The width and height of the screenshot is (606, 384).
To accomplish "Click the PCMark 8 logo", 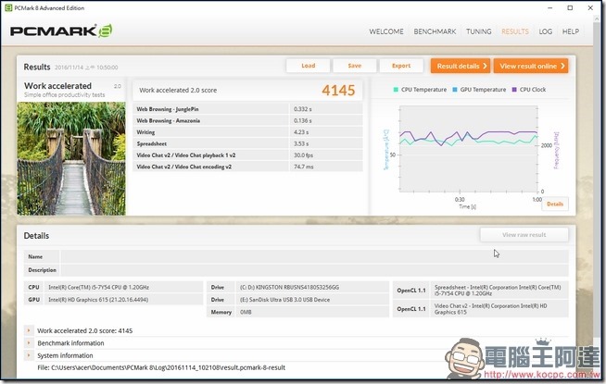I will (61, 31).
